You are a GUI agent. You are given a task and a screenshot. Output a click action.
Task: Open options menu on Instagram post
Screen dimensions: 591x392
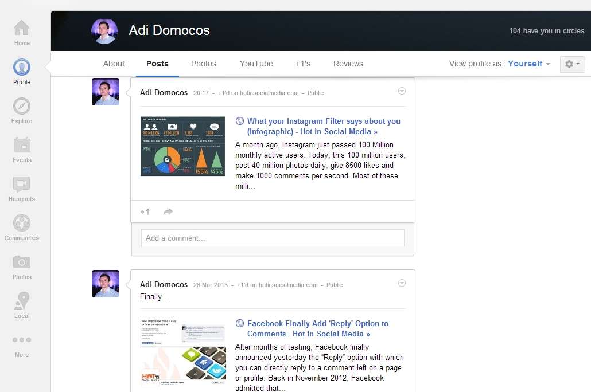(x=402, y=91)
